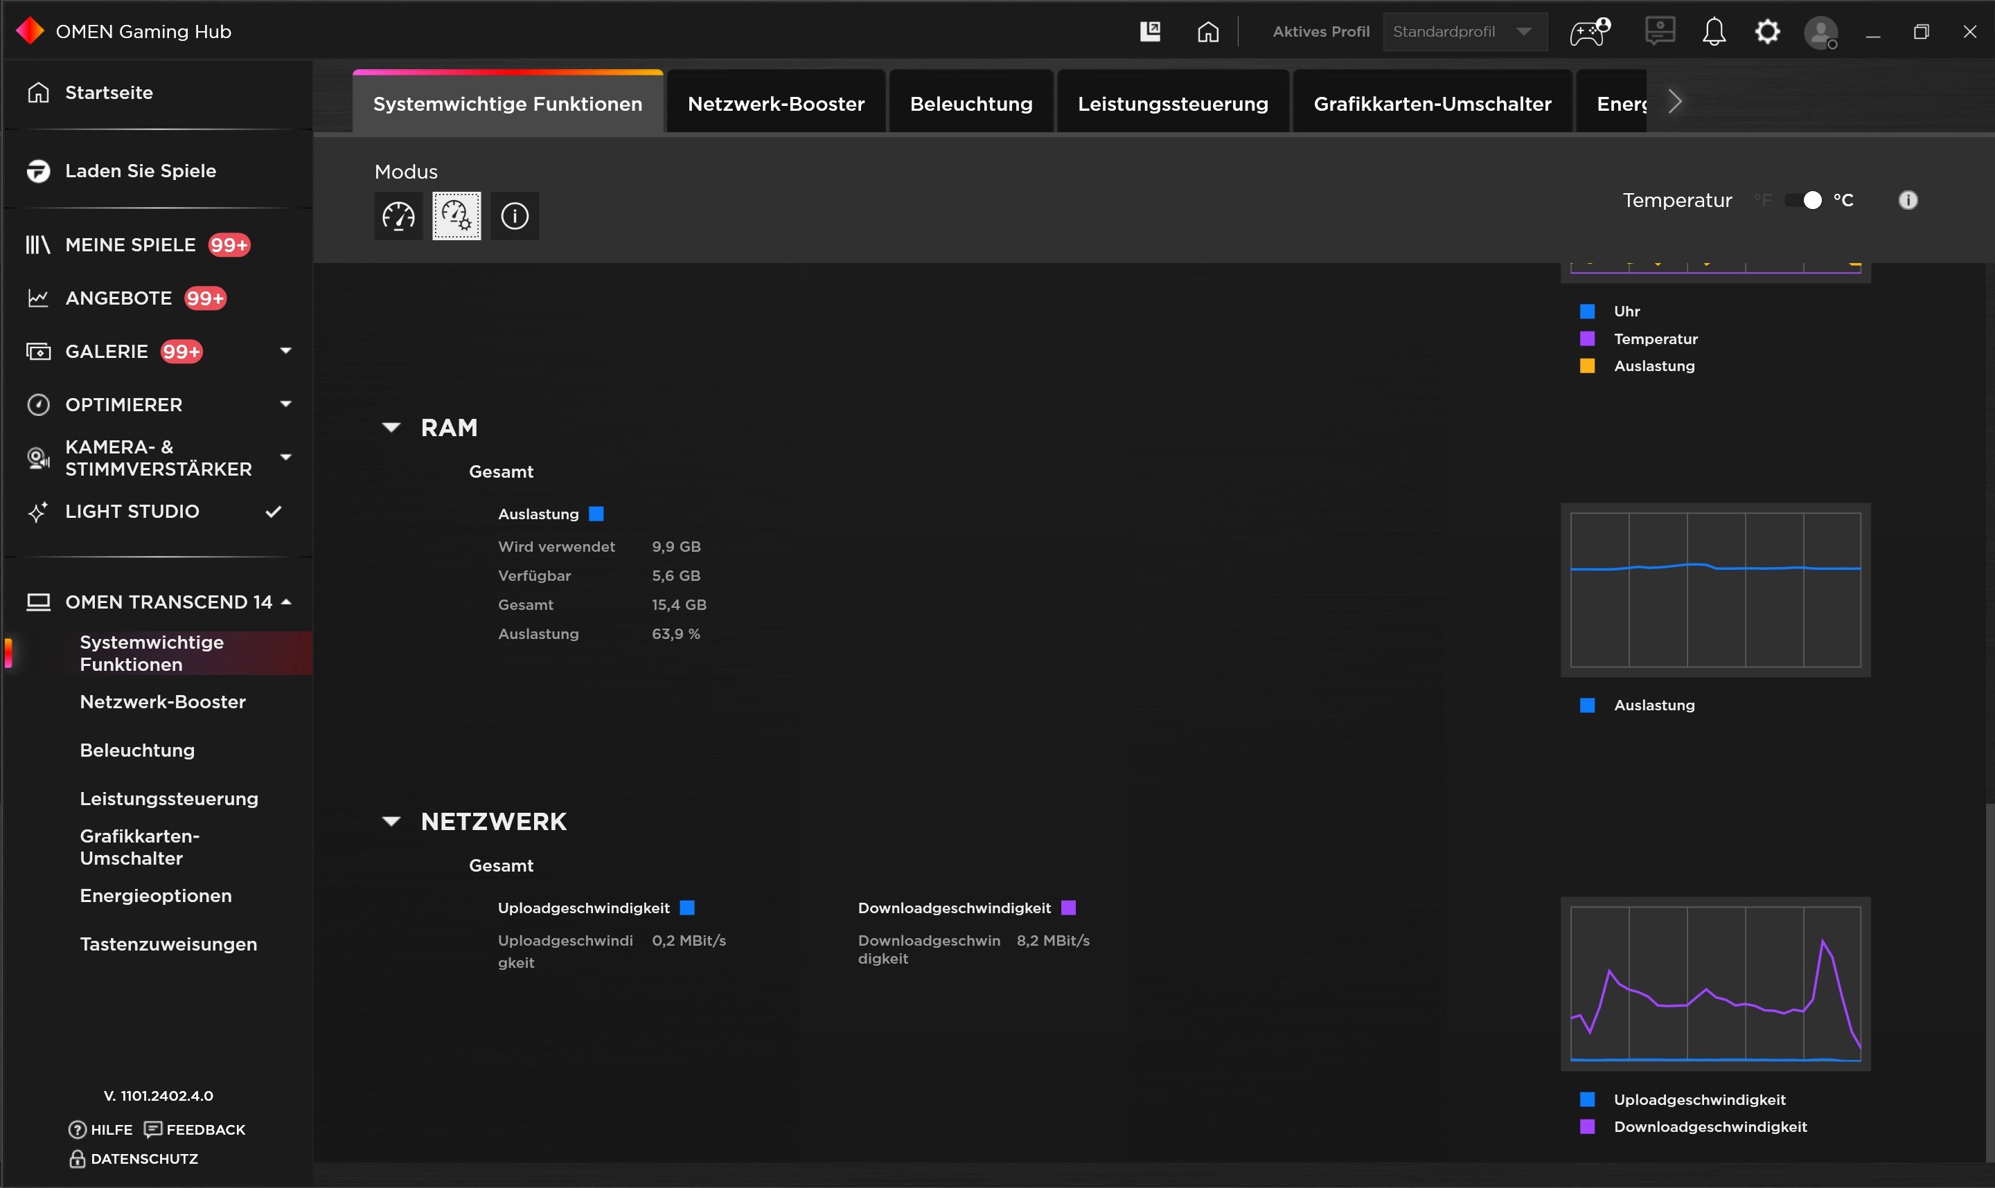Show more tabs with right chevron
The width and height of the screenshot is (1995, 1188).
click(1675, 102)
